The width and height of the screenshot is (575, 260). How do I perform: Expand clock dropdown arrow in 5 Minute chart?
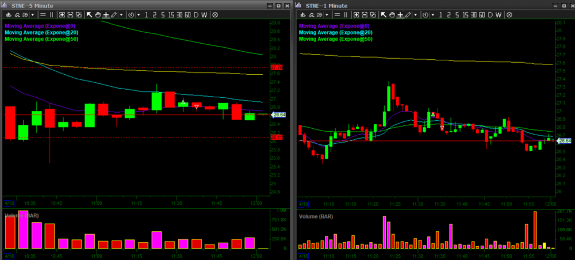coord(138,14)
